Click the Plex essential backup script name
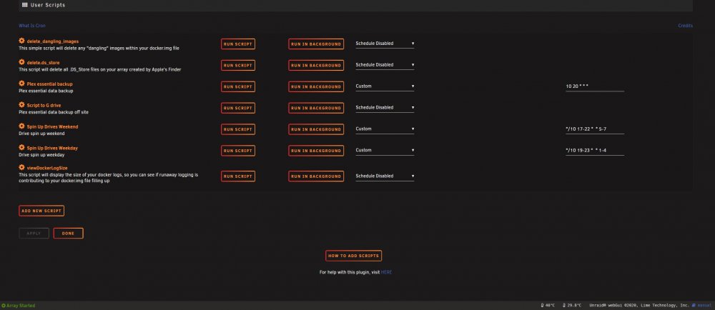This screenshot has width=715, height=310. click(x=50, y=84)
